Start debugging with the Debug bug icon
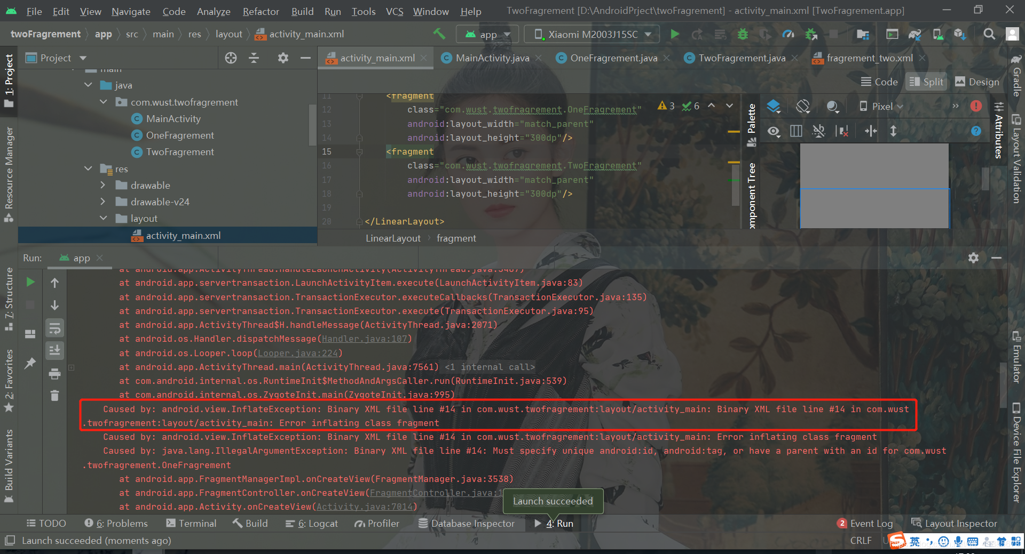1025x554 pixels. click(x=742, y=34)
